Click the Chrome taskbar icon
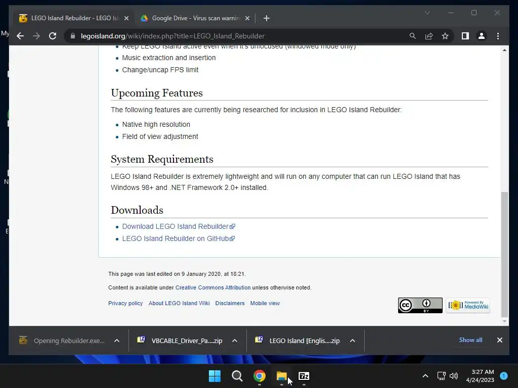Screen dimensions: 518x388 [260, 376]
